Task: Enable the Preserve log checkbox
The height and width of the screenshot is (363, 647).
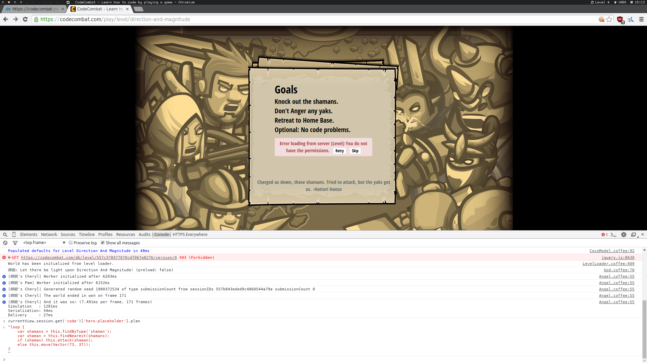Action: tap(71, 243)
